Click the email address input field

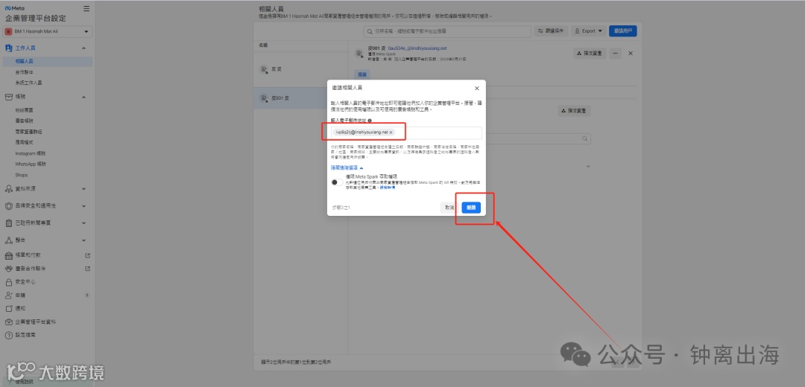[x=406, y=132]
